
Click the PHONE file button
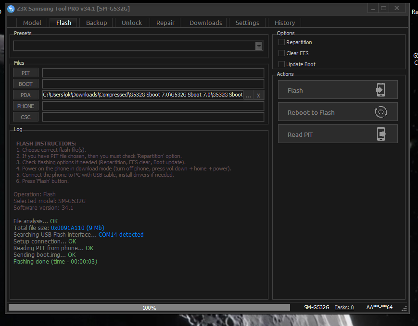pyautogui.click(x=25, y=106)
